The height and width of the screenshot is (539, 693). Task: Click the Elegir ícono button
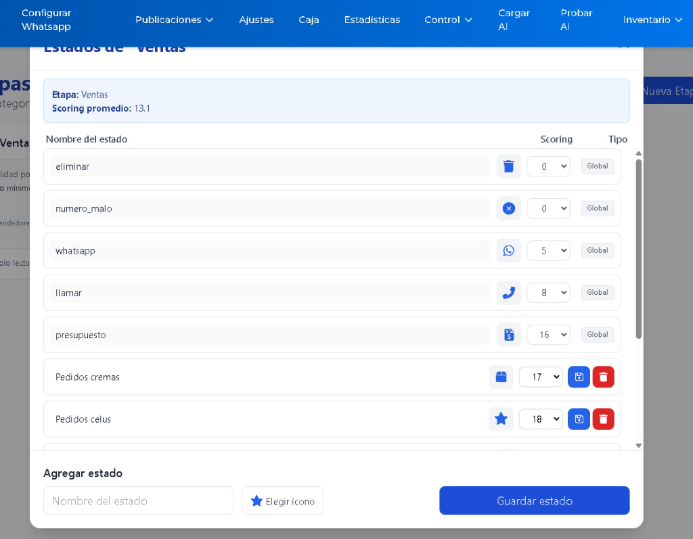click(282, 501)
